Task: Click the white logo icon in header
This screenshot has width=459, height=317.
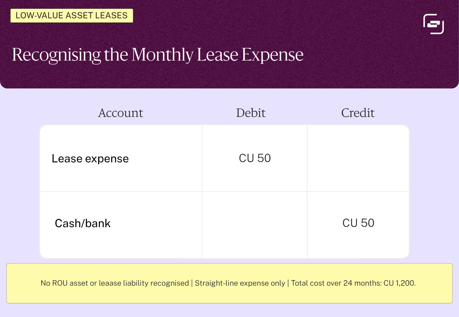Action: tap(433, 24)
